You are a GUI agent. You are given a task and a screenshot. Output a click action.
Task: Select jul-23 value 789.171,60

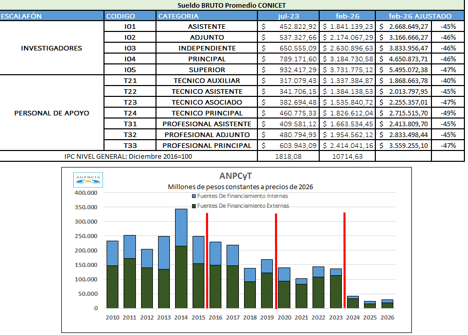(288, 59)
